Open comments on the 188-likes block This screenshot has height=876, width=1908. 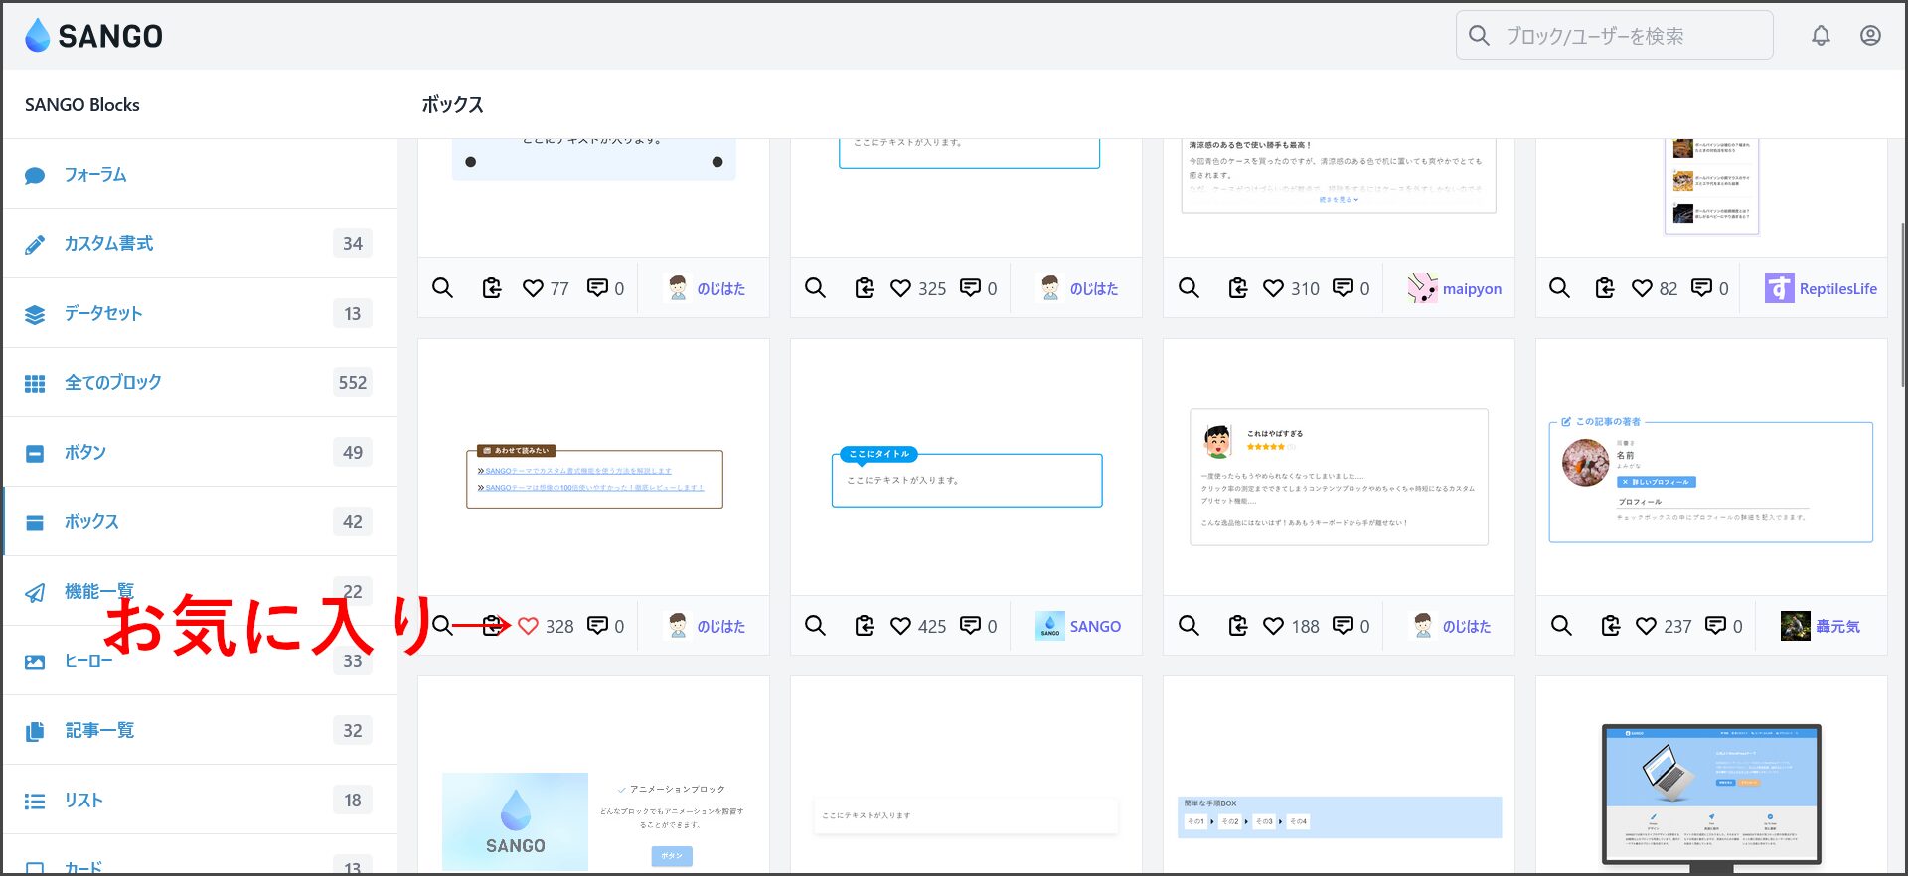[x=1343, y=626]
